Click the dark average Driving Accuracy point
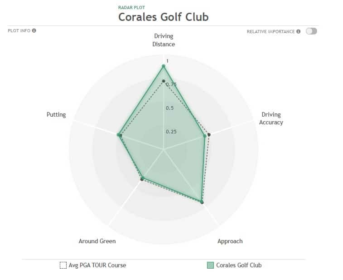This screenshot has width=343, height=280. [209, 134]
